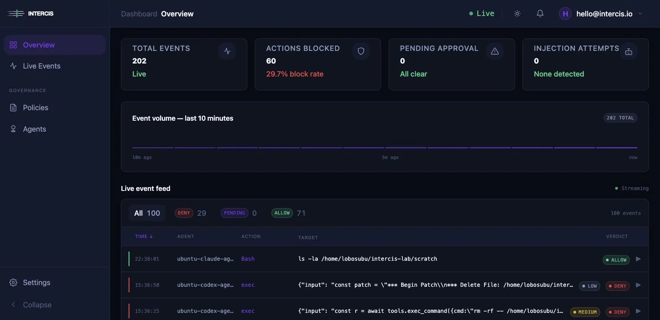The height and width of the screenshot is (320, 660).
Task: Click the LOW risk badge
Action: 589,286
